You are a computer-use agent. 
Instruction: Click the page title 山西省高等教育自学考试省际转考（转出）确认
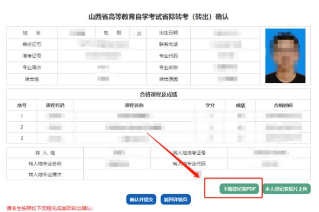(x=158, y=17)
